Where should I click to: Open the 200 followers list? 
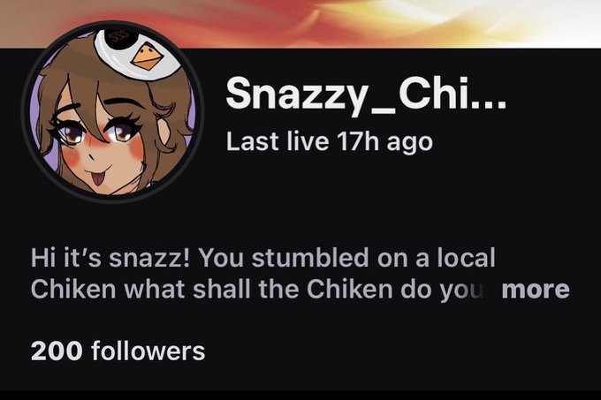(x=118, y=351)
